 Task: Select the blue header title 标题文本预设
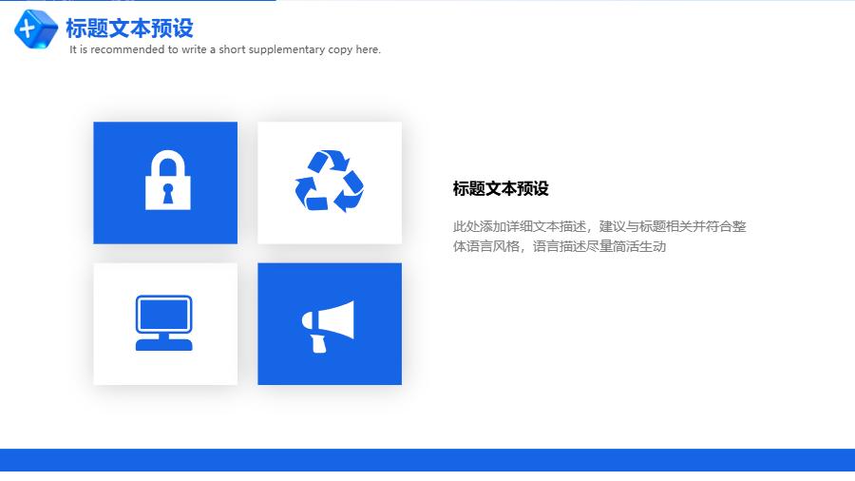pos(129,28)
